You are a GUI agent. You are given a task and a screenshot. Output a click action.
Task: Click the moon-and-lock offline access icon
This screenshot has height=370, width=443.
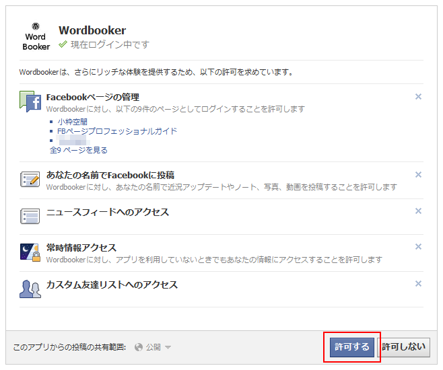(30, 252)
